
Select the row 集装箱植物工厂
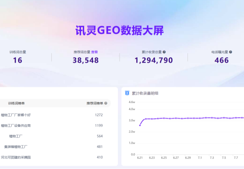pyautogui.click(x=16, y=147)
